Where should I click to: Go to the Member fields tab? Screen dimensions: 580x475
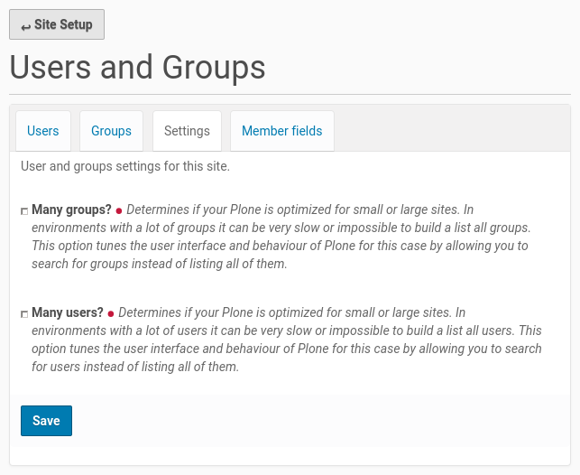click(281, 131)
